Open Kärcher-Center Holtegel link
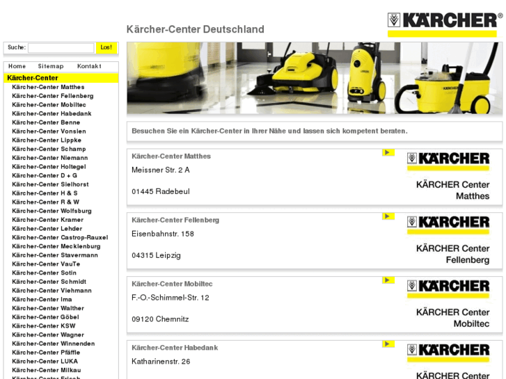This screenshot has width=506, height=379. click(49, 167)
